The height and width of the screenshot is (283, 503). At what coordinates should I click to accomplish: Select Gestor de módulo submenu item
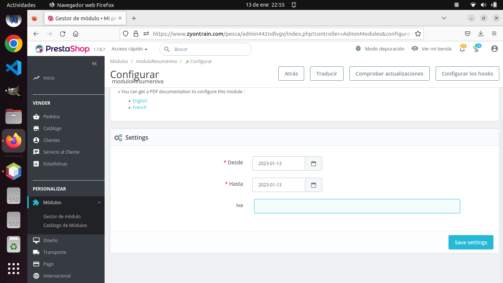point(62,216)
